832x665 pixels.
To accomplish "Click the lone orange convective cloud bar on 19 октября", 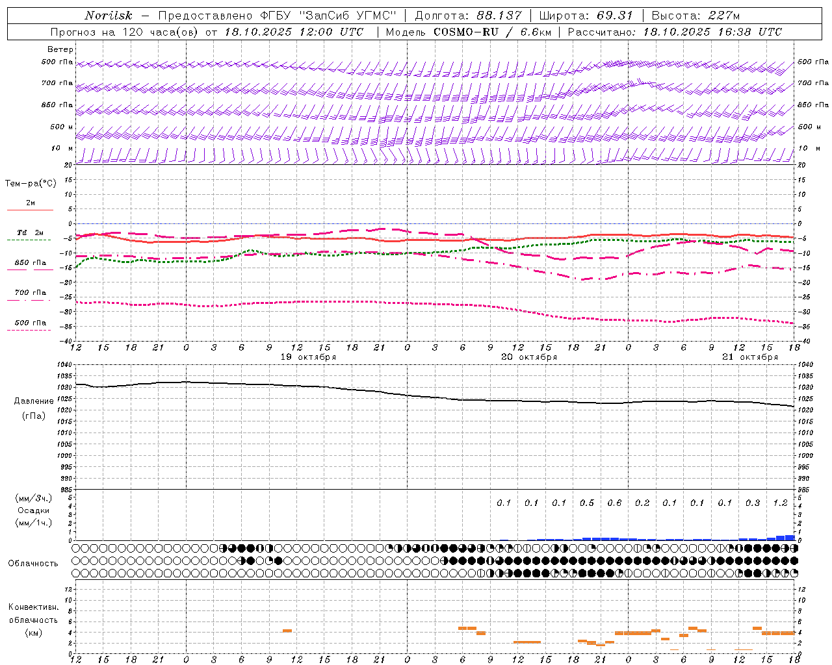I will coord(287,631).
